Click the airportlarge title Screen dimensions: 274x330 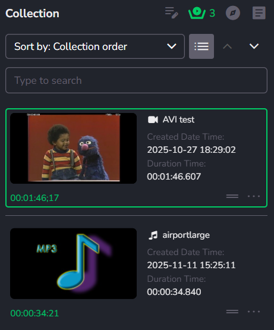186,235
